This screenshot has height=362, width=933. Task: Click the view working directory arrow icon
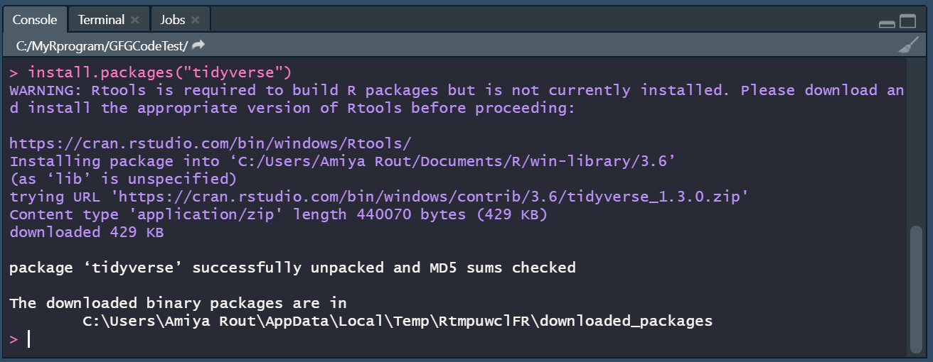pos(198,45)
